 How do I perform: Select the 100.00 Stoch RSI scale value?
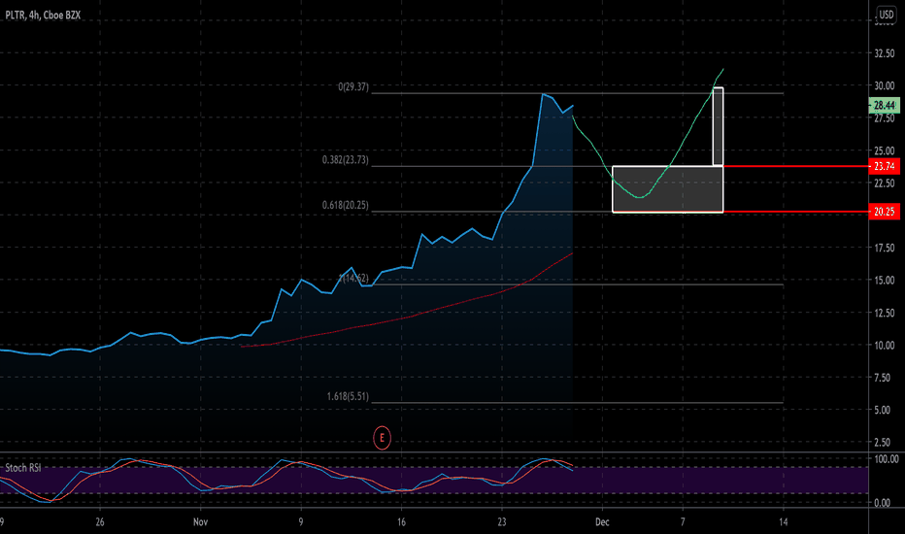(886, 459)
